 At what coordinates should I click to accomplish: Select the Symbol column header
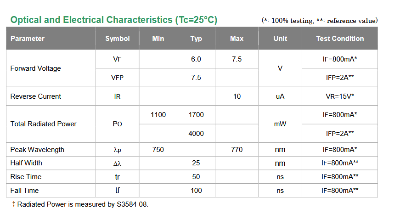(x=118, y=39)
